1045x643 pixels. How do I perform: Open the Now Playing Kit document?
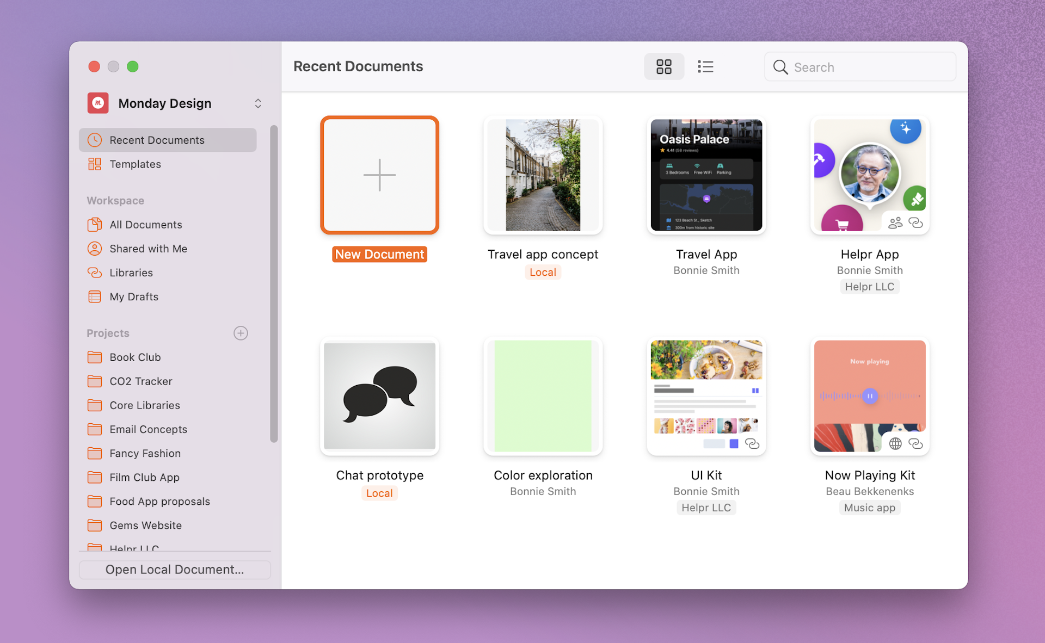tap(868, 397)
